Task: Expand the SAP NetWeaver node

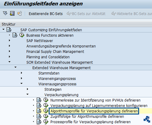Action: pos(10,41)
